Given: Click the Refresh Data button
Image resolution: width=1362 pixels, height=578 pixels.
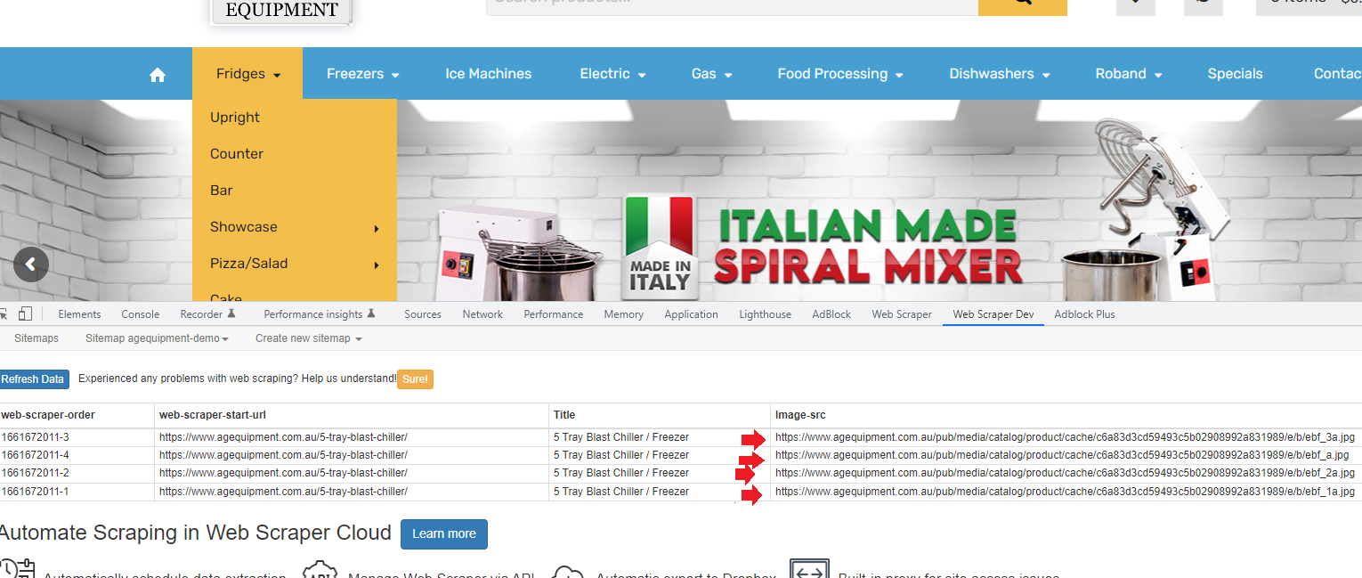Looking at the screenshot, I should click(x=34, y=379).
